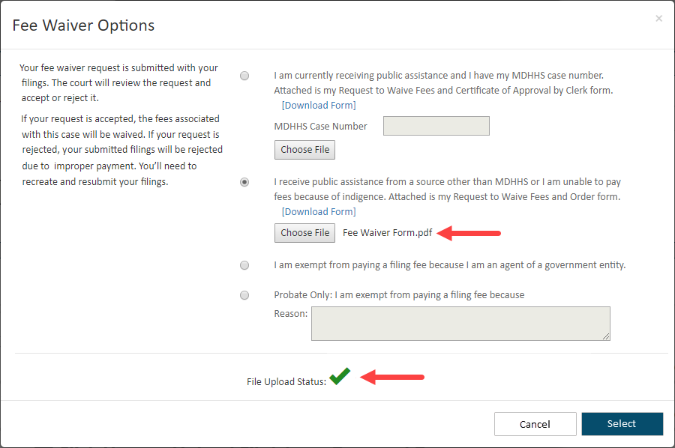Click the Probate Only Reason text box
This screenshot has width=675, height=448.
pos(460,323)
